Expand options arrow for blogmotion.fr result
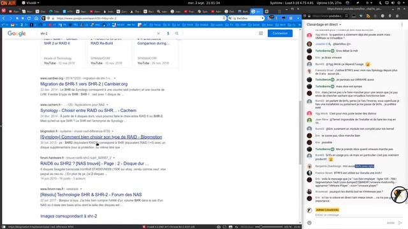Image resolution: width=408 pixels, height=229 pixels. (x=112, y=131)
